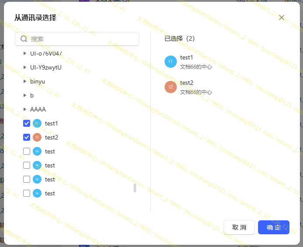This screenshot has height=247, width=303.
Task: Expand the AAAA group triangle
Action: point(25,109)
